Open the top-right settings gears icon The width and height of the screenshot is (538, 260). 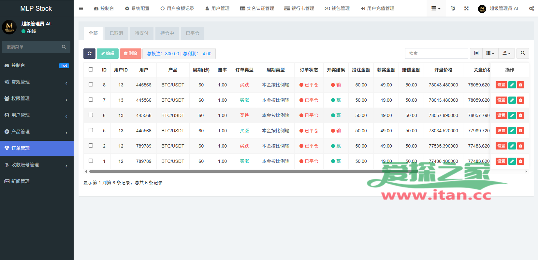(x=531, y=8)
